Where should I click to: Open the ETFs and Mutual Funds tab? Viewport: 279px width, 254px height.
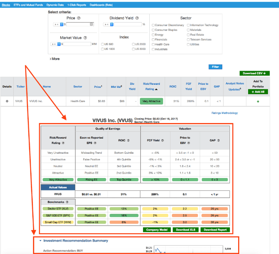(x=28, y=5)
